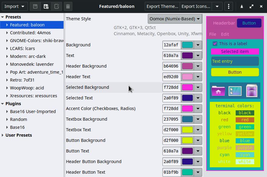Click the Save As floppy icon
Viewport: 267px width, 177px height.
click(46, 6)
